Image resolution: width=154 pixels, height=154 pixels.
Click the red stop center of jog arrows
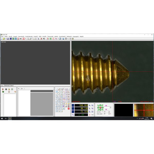[x=100, y=108]
